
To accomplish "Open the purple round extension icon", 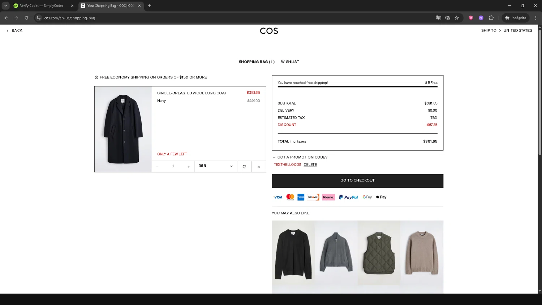I will point(481,18).
